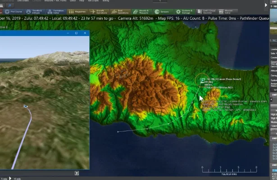Open Boat Operations
Viewport: 277px width, 180px height.
pos(120,12)
